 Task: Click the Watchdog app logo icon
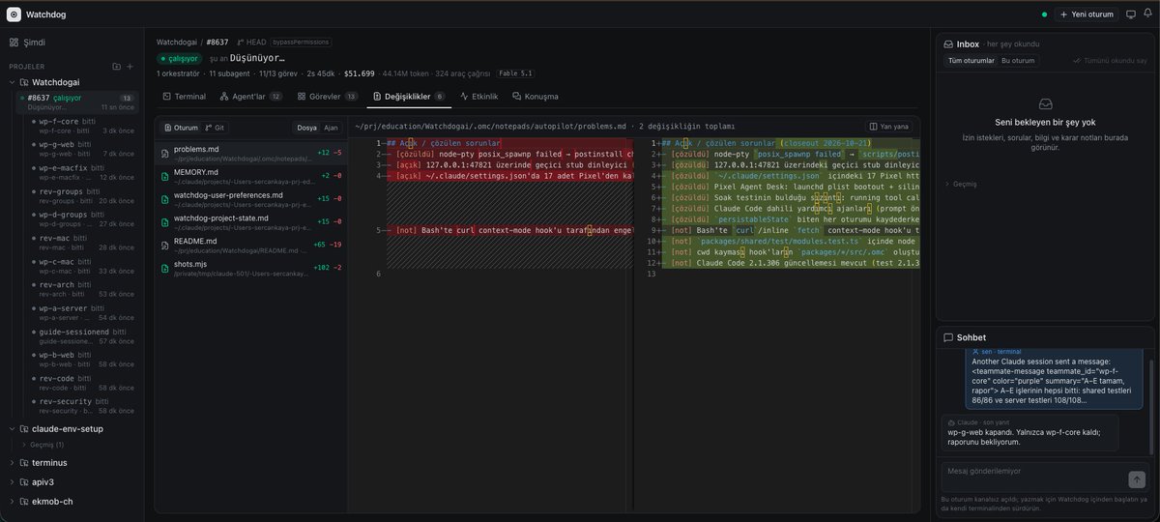(14, 14)
